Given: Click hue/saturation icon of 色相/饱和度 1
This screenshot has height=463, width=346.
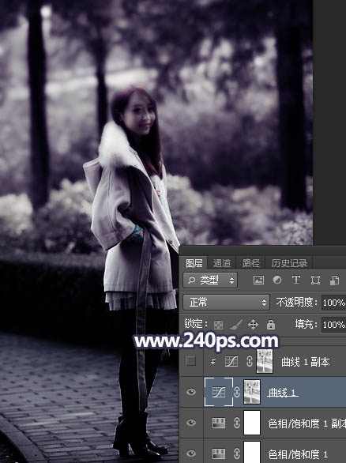Looking at the screenshot, I should tap(219, 454).
